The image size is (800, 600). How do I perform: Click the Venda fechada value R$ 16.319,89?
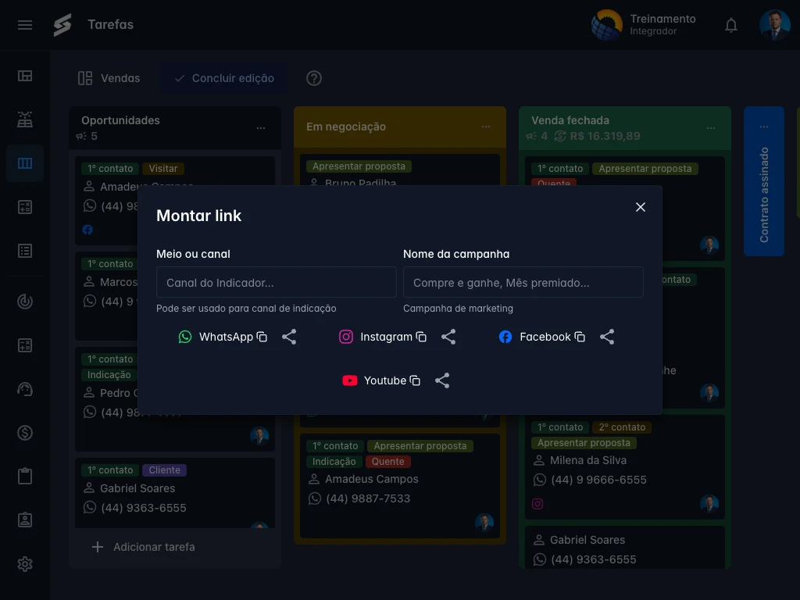[x=605, y=136]
